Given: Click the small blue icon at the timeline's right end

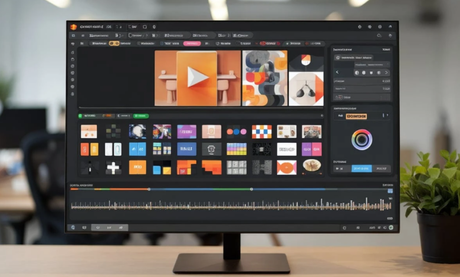Looking at the screenshot, I should coord(390,191).
